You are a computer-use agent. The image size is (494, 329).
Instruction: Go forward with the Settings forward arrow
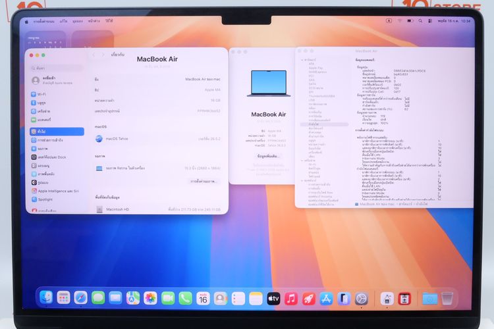103,55
